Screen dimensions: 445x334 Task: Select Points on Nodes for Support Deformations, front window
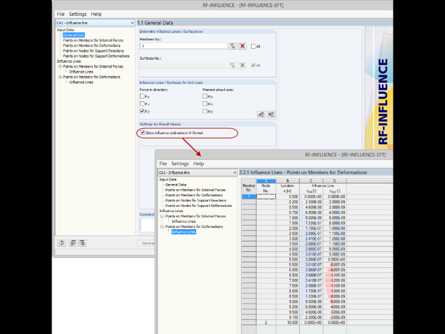[x=198, y=206]
